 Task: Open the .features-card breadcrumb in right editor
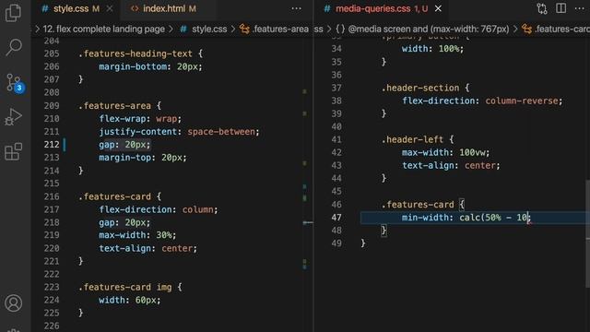(x=556, y=29)
